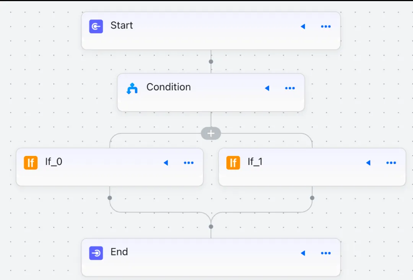
Task: Click the connector dot above End node
Action: coord(211,227)
